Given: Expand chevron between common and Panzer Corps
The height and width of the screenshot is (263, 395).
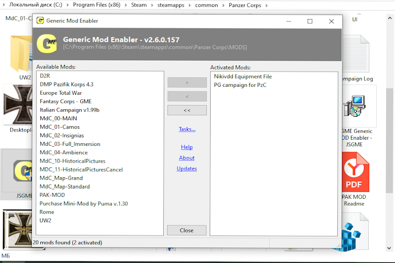Looking at the screenshot, I should click(x=223, y=5).
